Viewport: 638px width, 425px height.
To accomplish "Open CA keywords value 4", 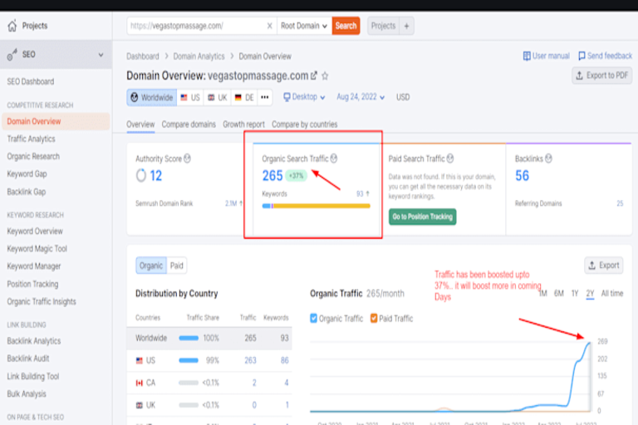I will pyautogui.click(x=287, y=383).
